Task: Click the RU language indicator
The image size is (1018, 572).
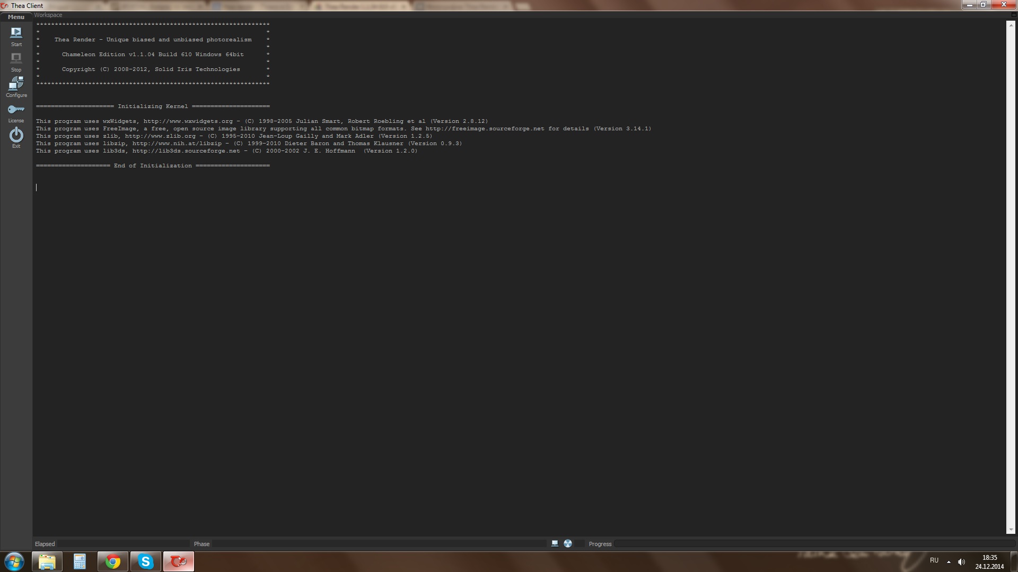Action: click(934, 560)
